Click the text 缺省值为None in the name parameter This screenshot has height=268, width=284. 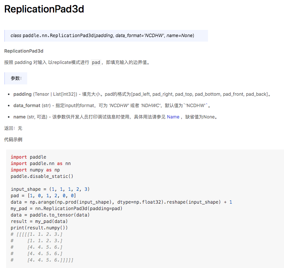[200, 117]
